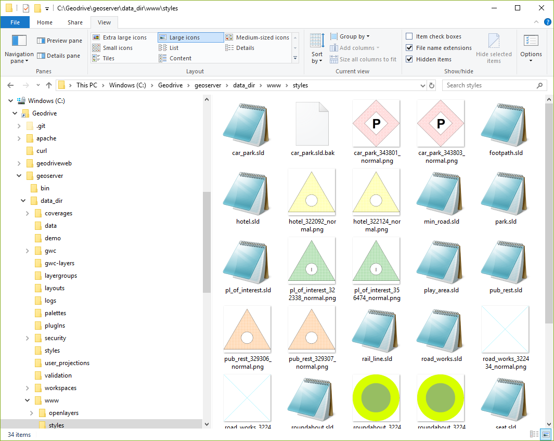
Task: Expand the layout gallery list
Action: click(295, 58)
